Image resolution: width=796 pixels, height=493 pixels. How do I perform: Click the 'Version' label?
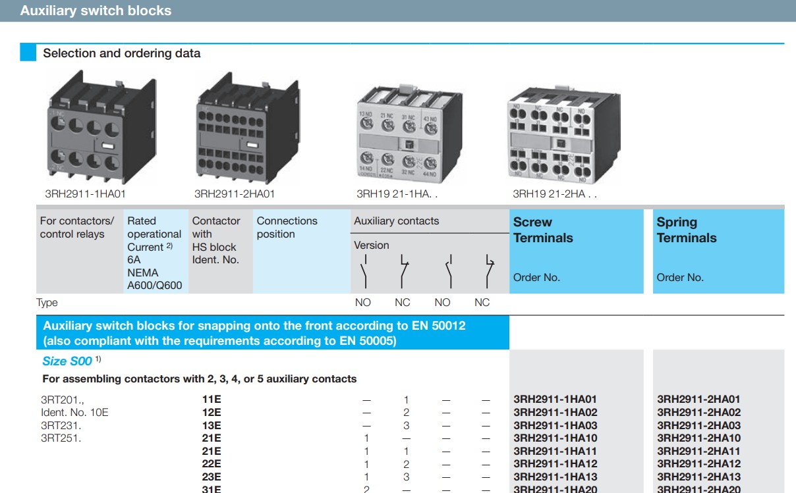coord(372,246)
